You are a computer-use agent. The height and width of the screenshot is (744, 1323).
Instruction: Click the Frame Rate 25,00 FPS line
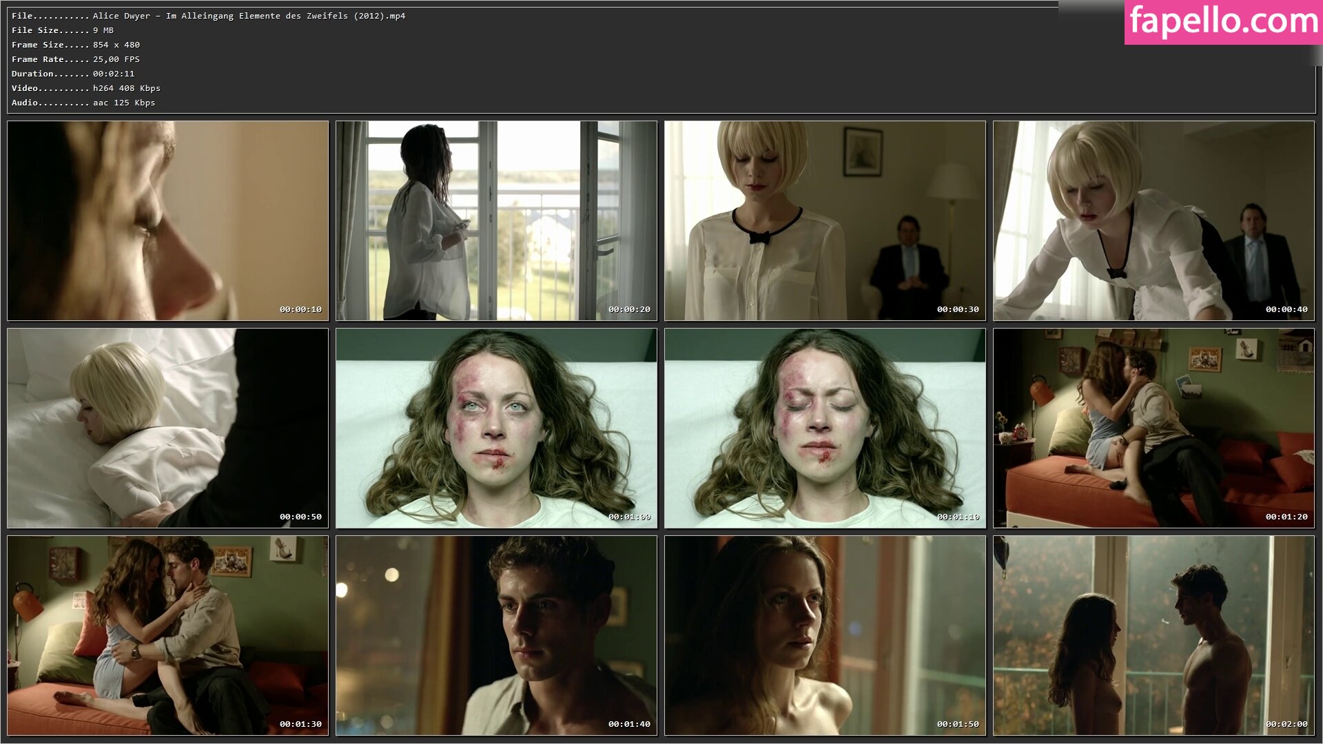[76, 59]
